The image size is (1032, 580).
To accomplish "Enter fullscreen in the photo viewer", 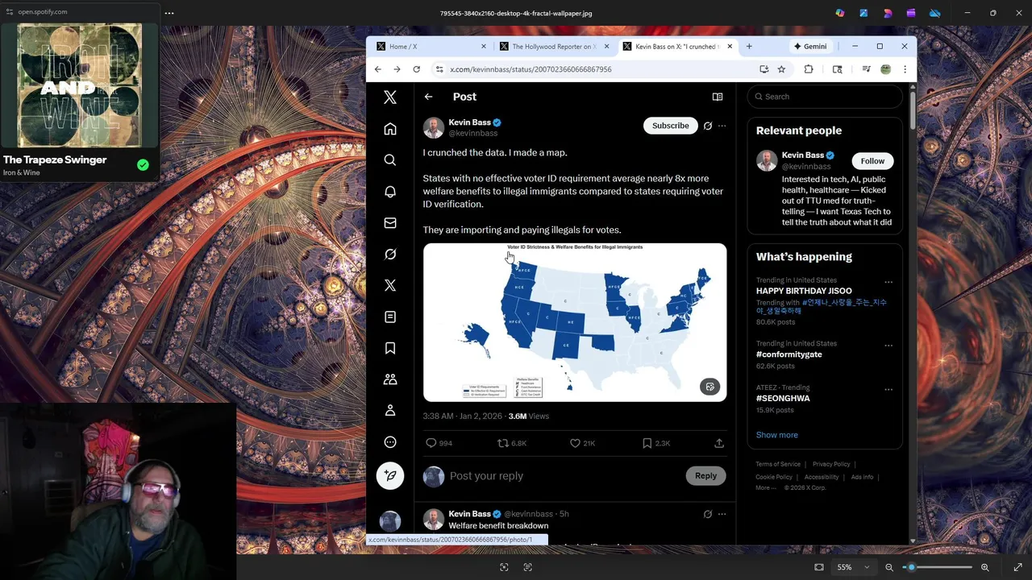I will (x=1017, y=567).
